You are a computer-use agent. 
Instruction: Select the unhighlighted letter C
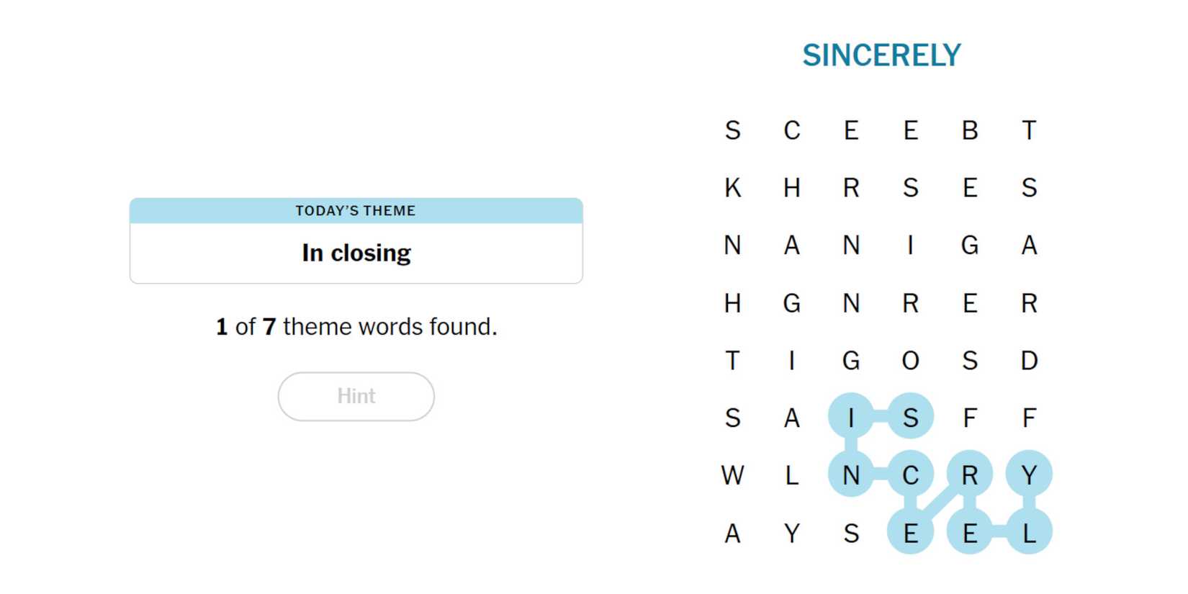click(x=791, y=130)
